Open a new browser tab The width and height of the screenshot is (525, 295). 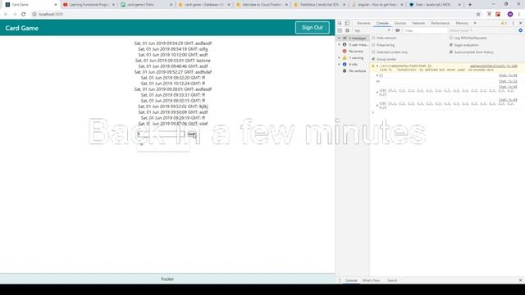pyautogui.click(x=470, y=5)
